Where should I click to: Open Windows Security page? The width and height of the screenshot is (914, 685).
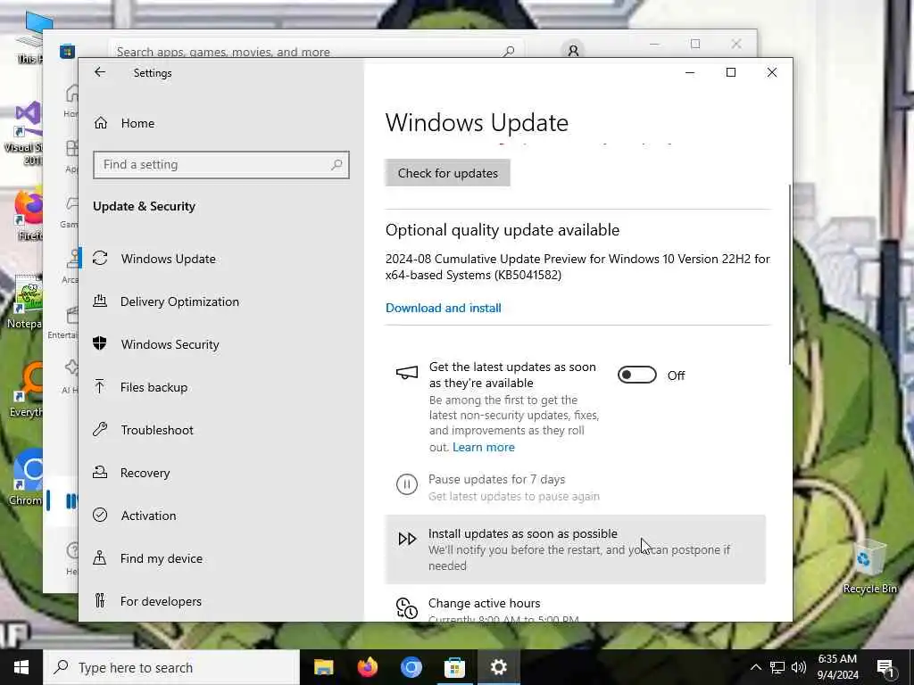tap(170, 344)
